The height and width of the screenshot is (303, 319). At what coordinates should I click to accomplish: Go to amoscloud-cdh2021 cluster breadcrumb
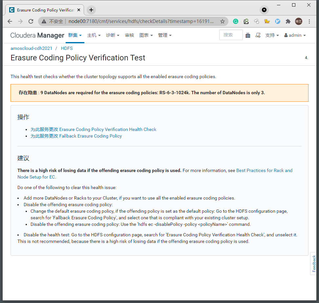(x=31, y=48)
